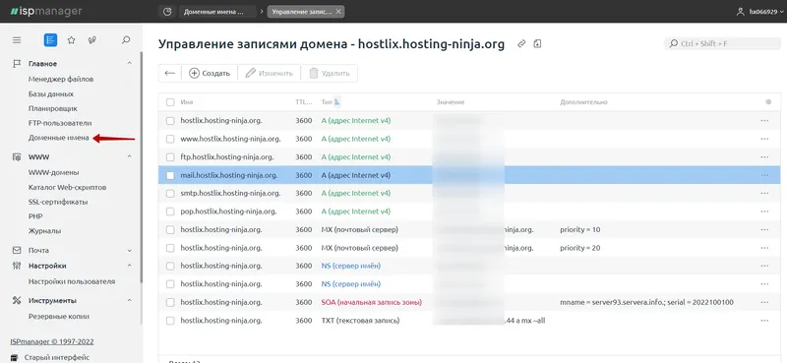Open the sidebar search magnifier icon
The height and width of the screenshot is (363, 787).
click(126, 40)
